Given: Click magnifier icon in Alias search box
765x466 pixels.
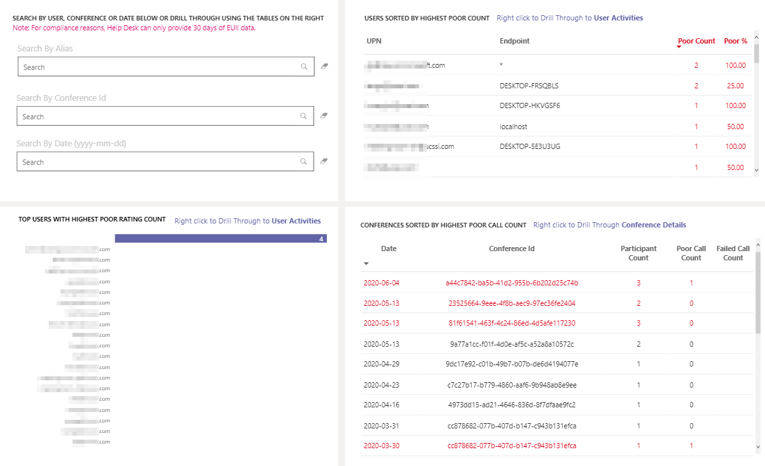Looking at the screenshot, I should [x=304, y=67].
